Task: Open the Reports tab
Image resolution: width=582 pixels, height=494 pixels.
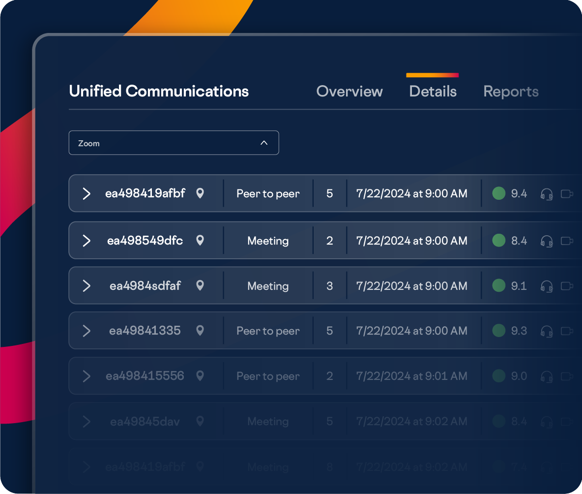Action: pos(511,92)
